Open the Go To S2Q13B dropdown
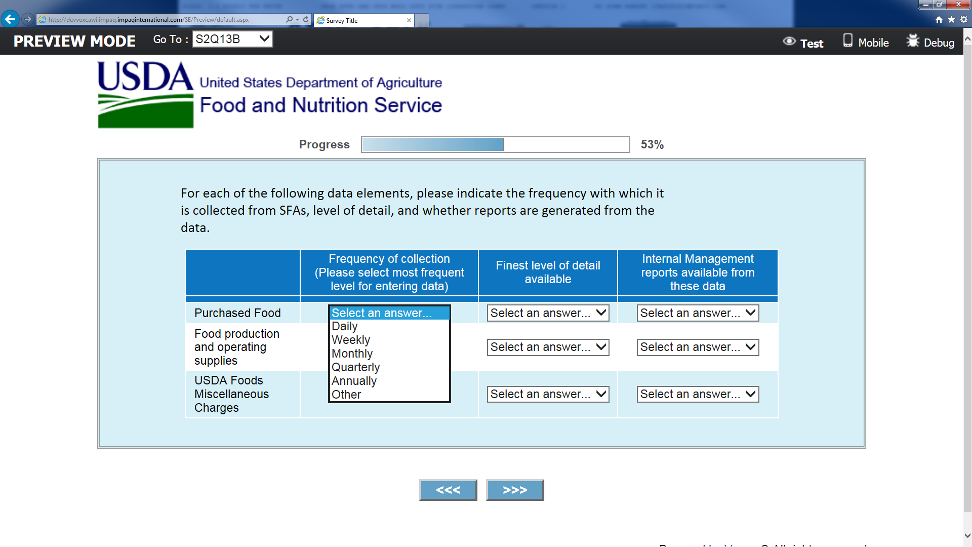This screenshot has width=972, height=547. [x=232, y=39]
